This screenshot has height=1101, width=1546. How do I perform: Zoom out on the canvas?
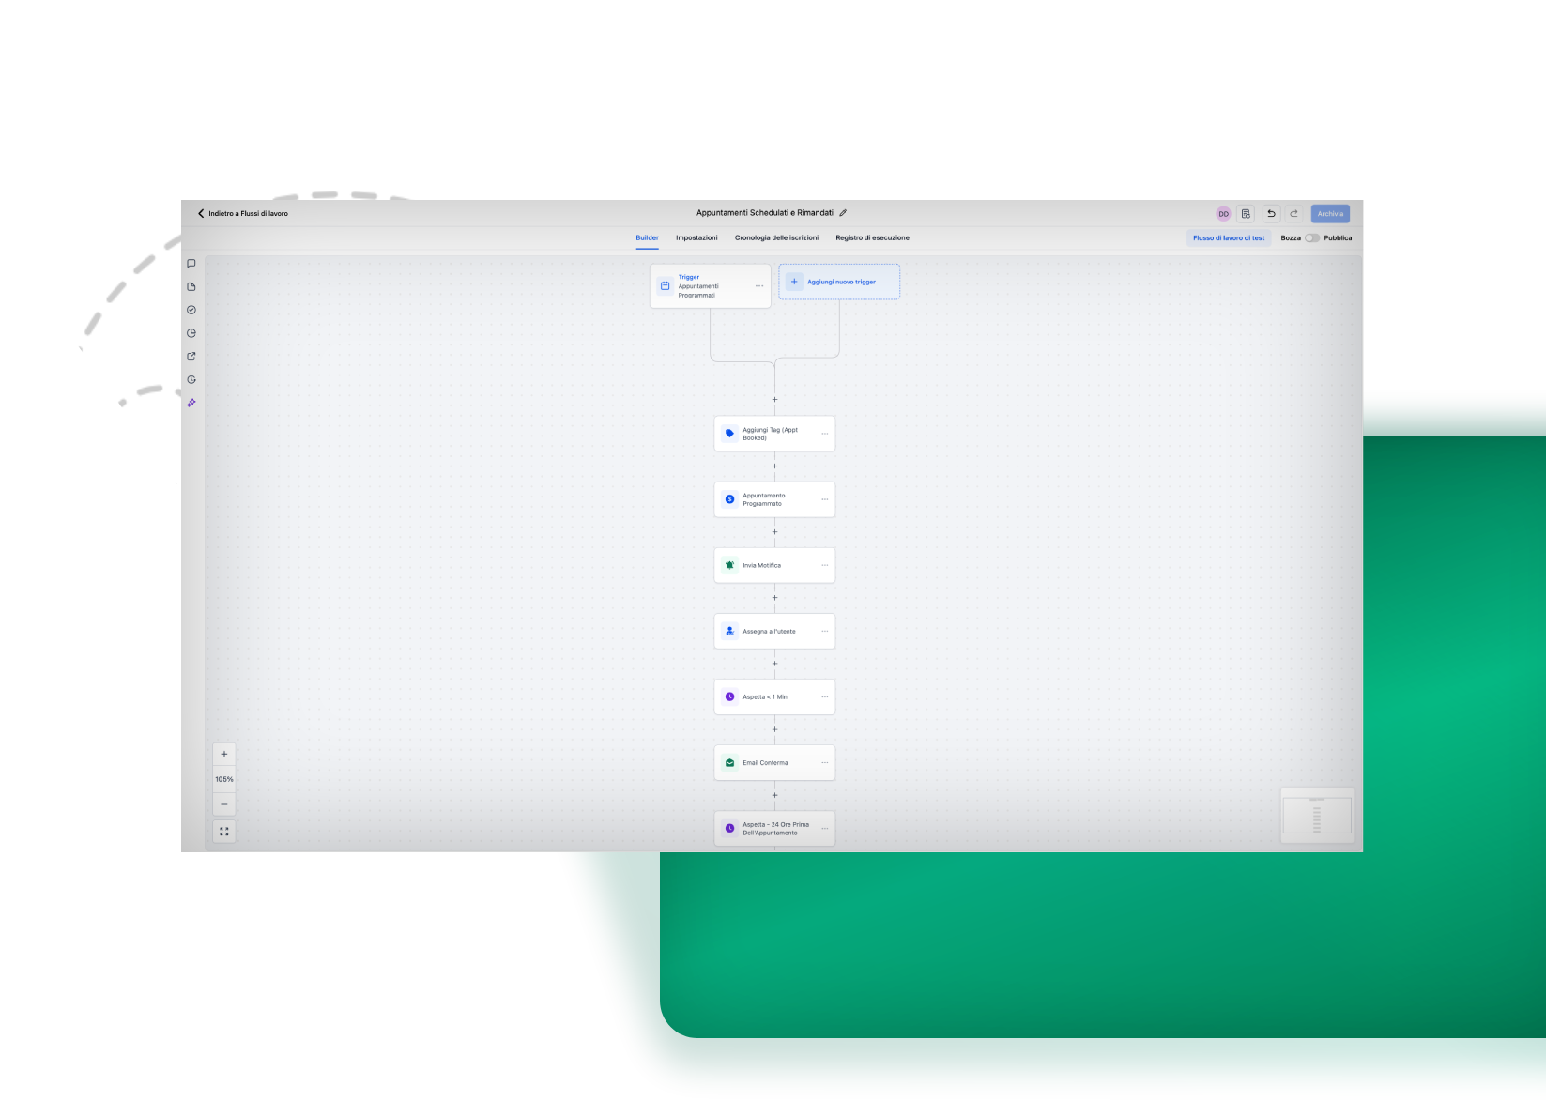[224, 804]
